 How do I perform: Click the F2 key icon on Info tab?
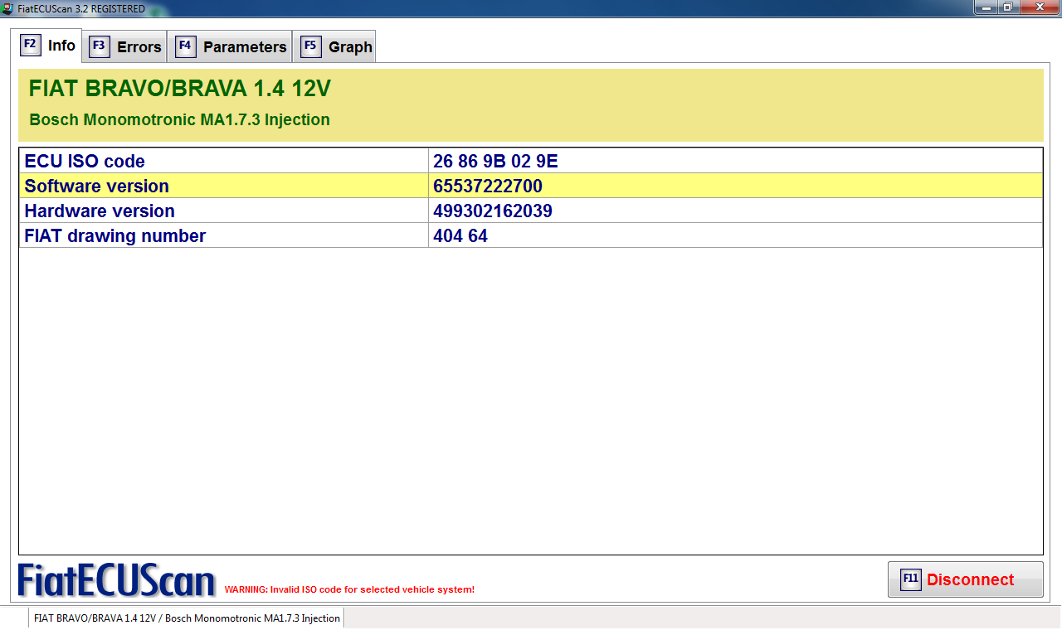31,45
